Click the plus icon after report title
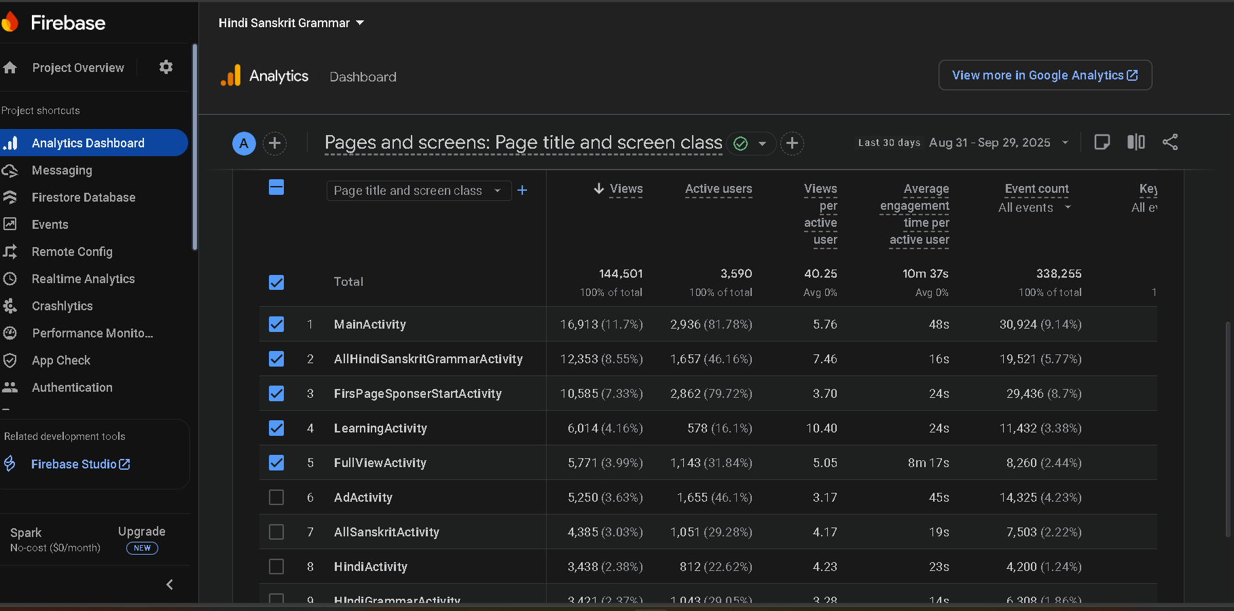The image size is (1234, 611). coord(792,143)
